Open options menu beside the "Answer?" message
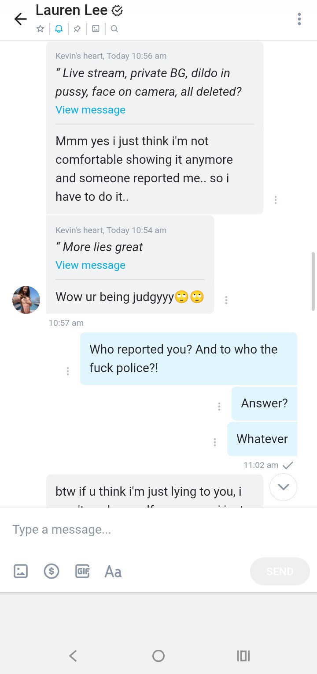Image resolution: width=317 pixels, height=674 pixels. pos(219,407)
